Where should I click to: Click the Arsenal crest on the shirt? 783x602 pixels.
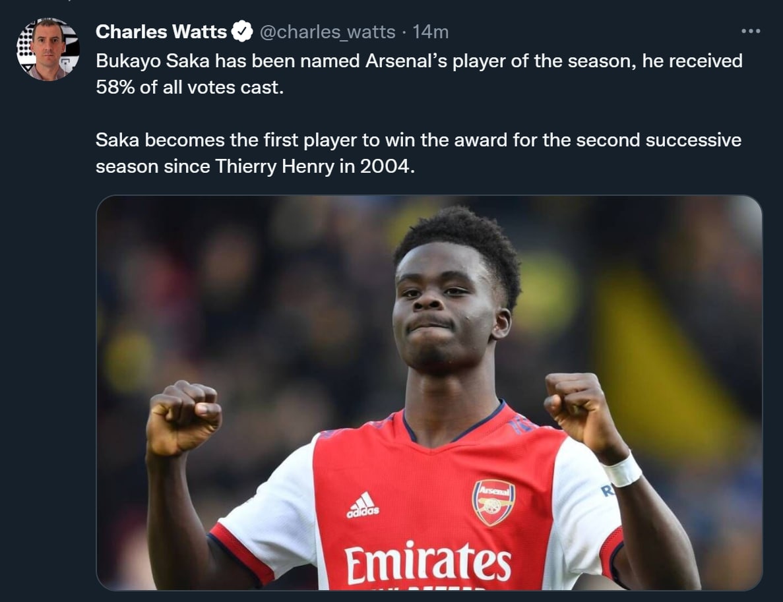pyautogui.click(x=493, y=502)
